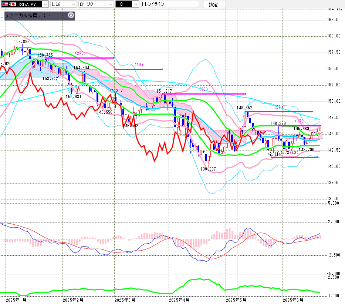Click the 2025年6月 date axis label
This screenshot has height=304, width=345.
click(x=293, y=300)
